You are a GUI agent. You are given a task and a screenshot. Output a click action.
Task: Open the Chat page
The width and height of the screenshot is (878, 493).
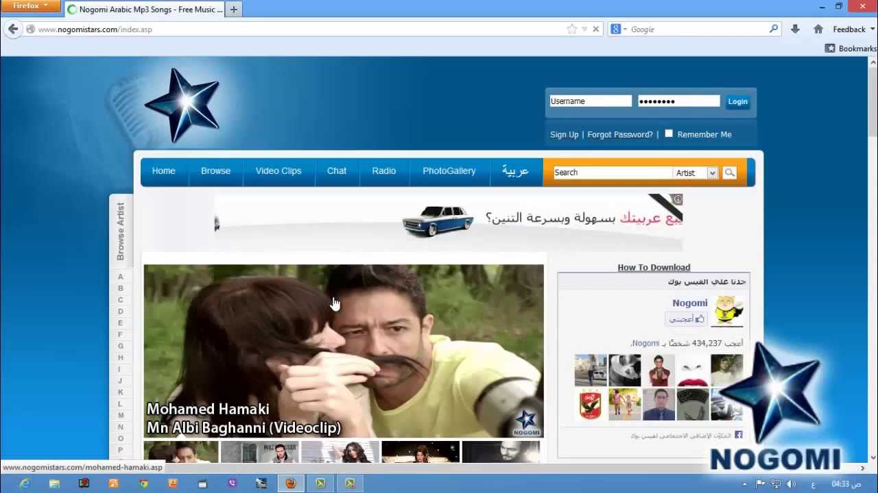click(337, 170)
